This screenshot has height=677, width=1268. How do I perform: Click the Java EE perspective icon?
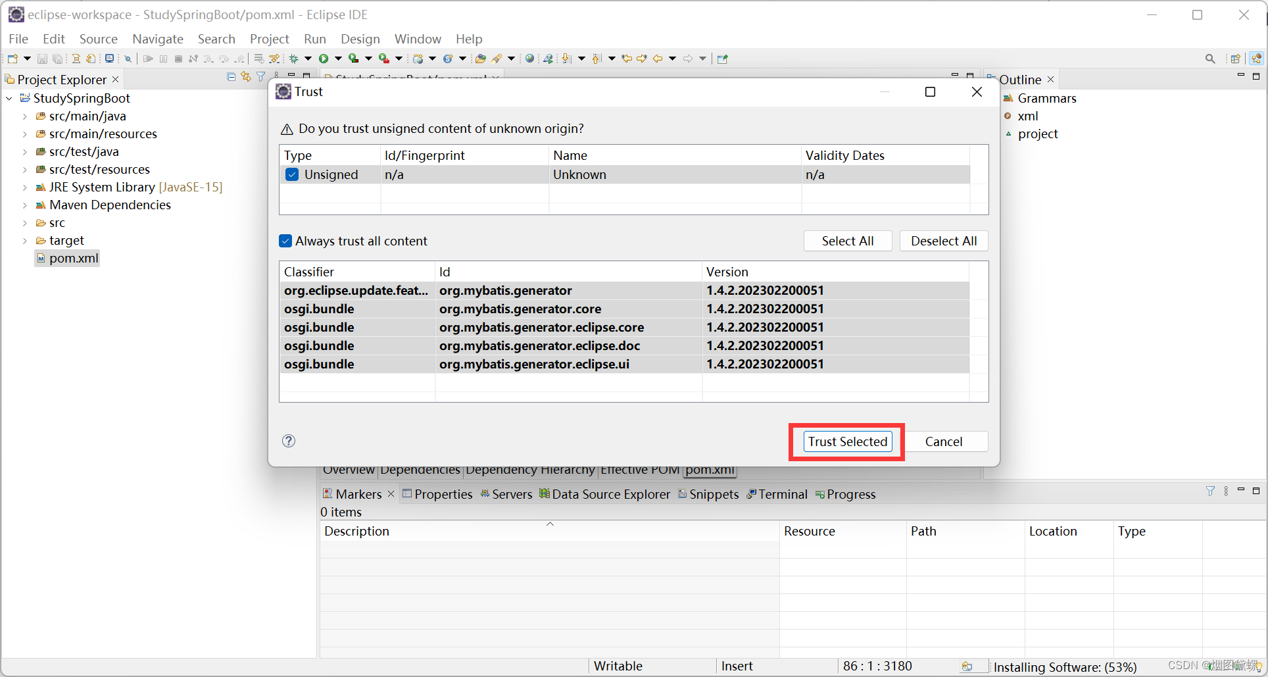[1257, 59]
